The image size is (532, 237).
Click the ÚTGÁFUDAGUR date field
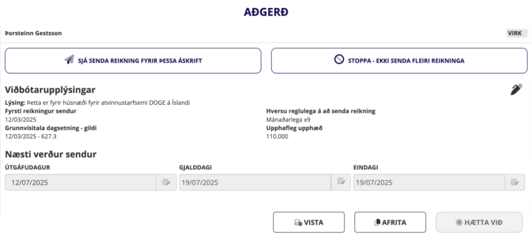click(x=81, y=182)
